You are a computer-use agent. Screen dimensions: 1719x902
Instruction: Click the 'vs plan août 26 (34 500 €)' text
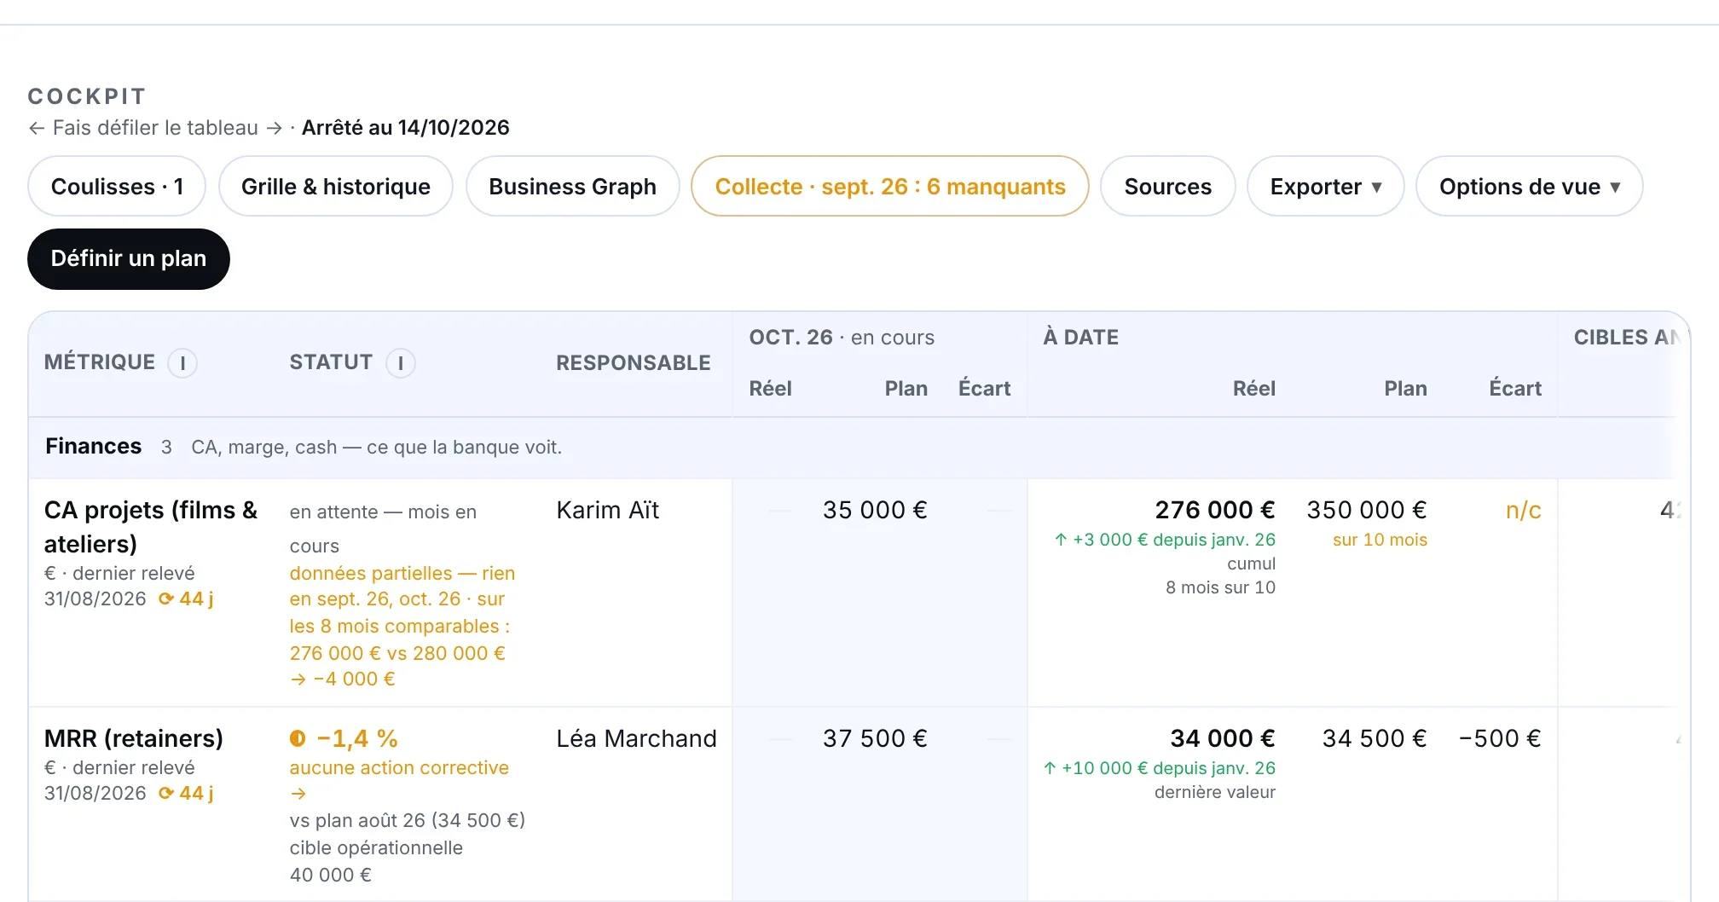pyautogui.click(x=408, y=820)
